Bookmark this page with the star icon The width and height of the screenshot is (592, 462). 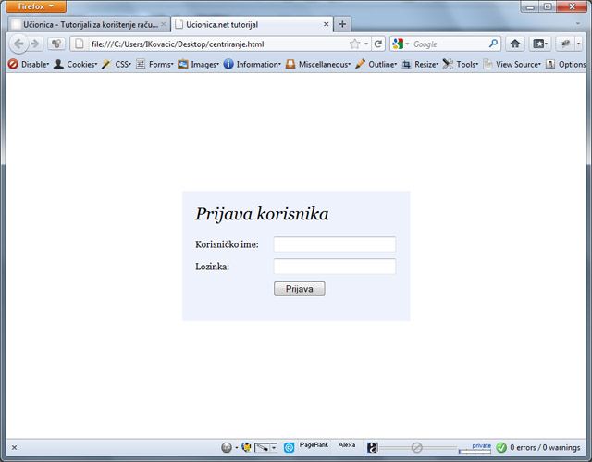pos(354,44)
